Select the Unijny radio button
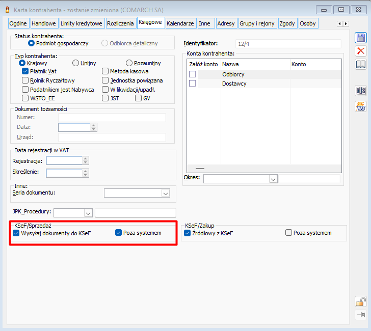 [76, 63]
